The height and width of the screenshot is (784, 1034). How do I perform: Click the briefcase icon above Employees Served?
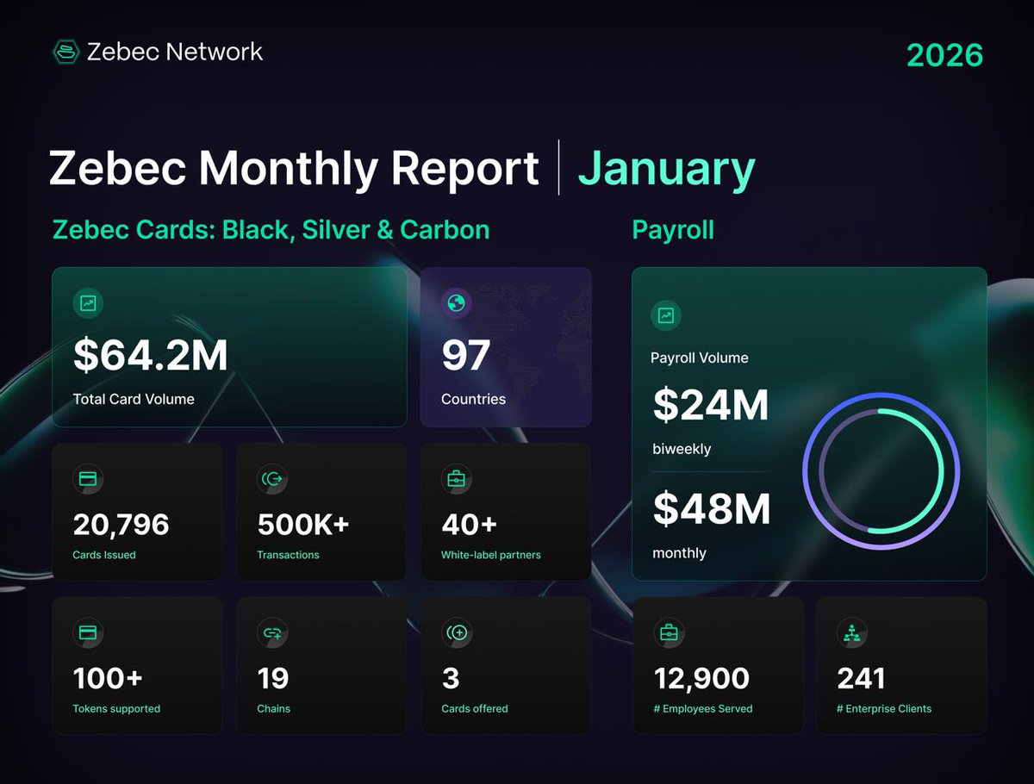(x=668, y=632)
